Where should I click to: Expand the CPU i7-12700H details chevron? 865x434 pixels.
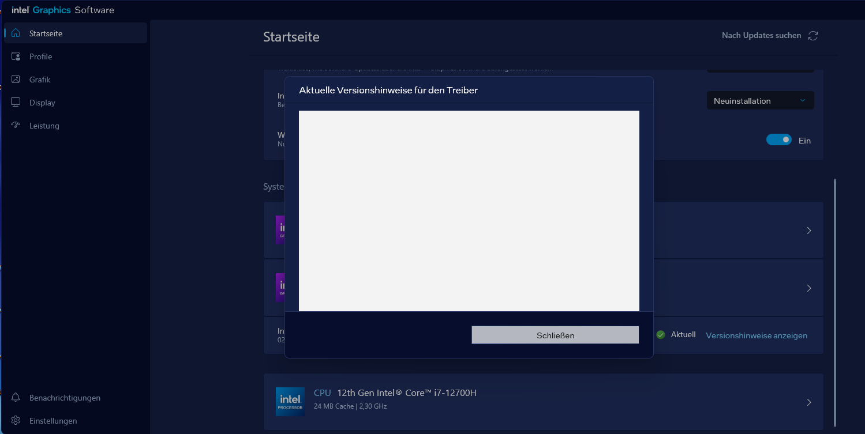pyautogui.click(x=809, y=402)
